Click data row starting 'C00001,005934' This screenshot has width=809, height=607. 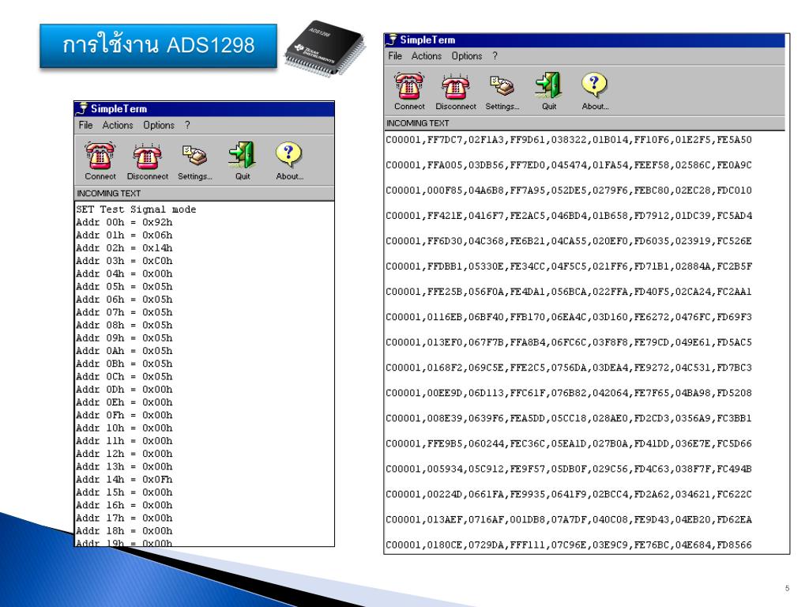point(569,469)
